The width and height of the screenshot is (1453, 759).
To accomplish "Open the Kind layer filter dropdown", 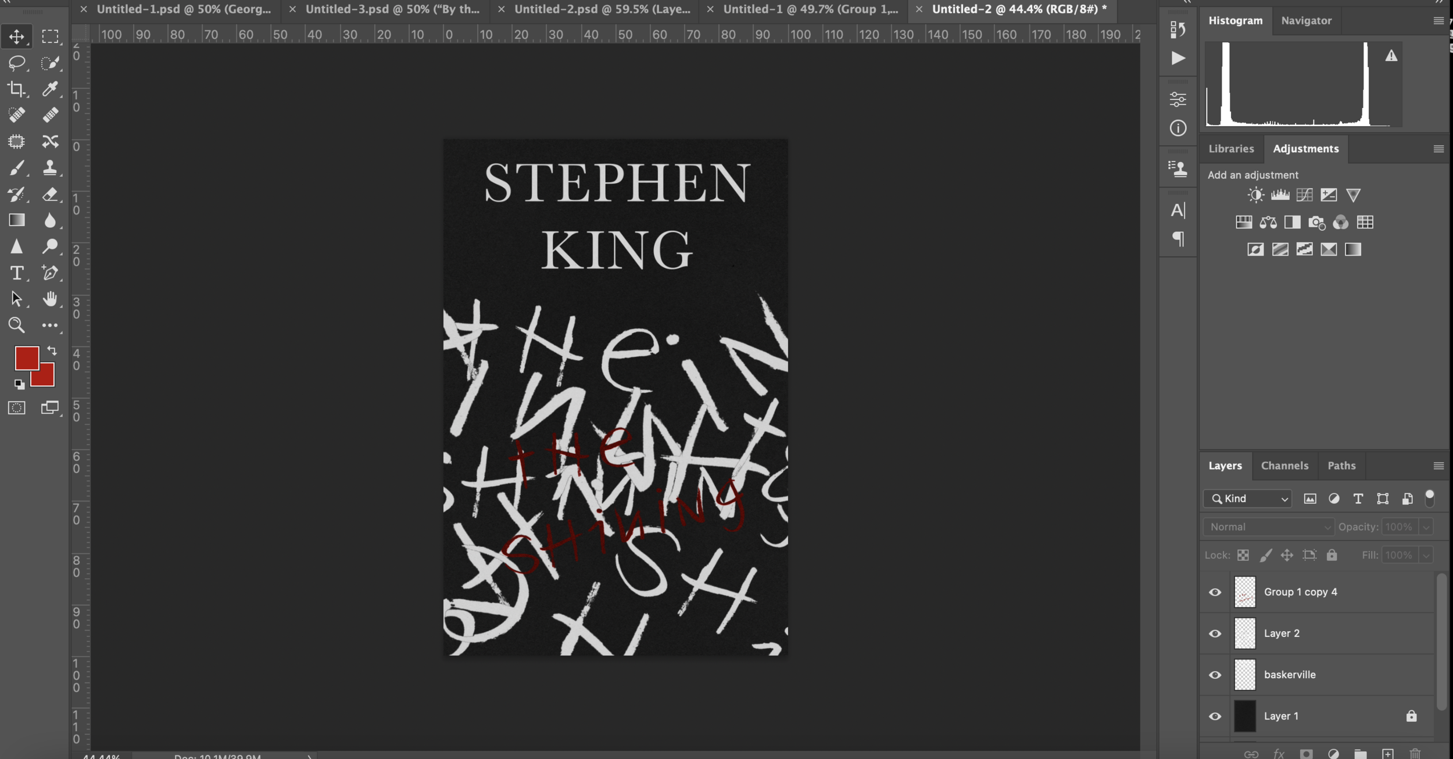I will 1247,499.
